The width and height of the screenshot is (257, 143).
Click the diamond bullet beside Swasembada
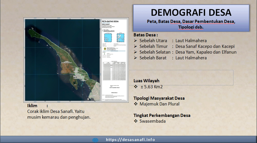[136, 121]
